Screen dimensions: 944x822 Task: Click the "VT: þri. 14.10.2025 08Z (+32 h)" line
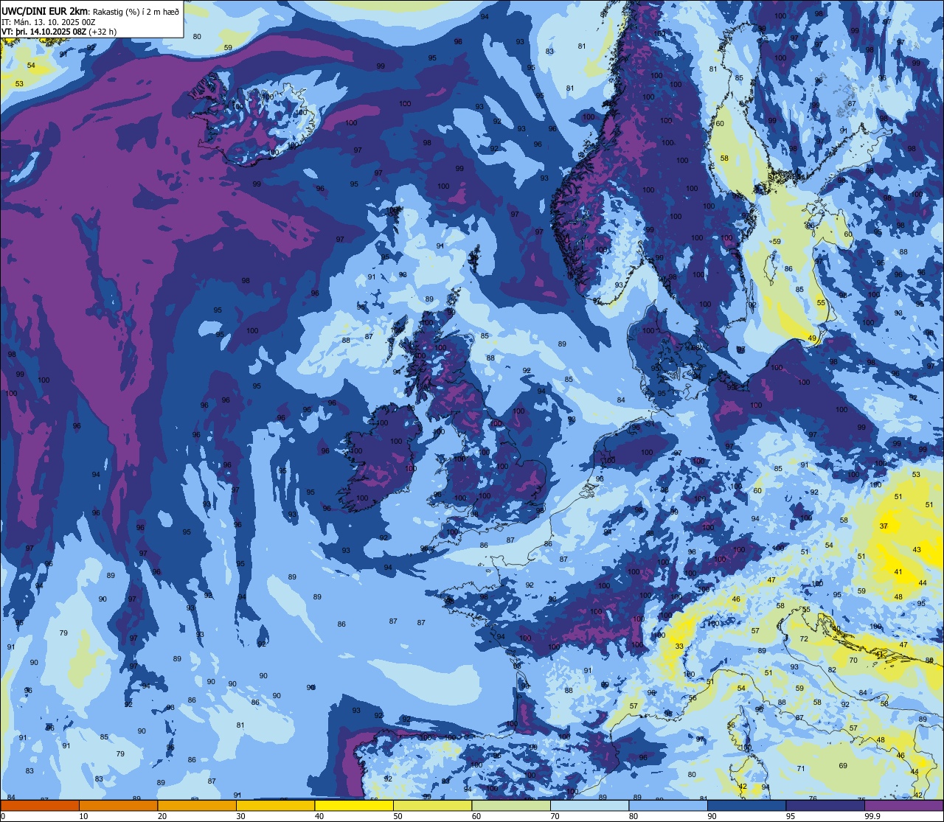point(59,32)
